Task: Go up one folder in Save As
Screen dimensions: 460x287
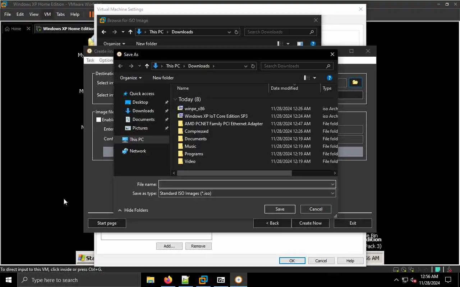Action: coord(147,66)
